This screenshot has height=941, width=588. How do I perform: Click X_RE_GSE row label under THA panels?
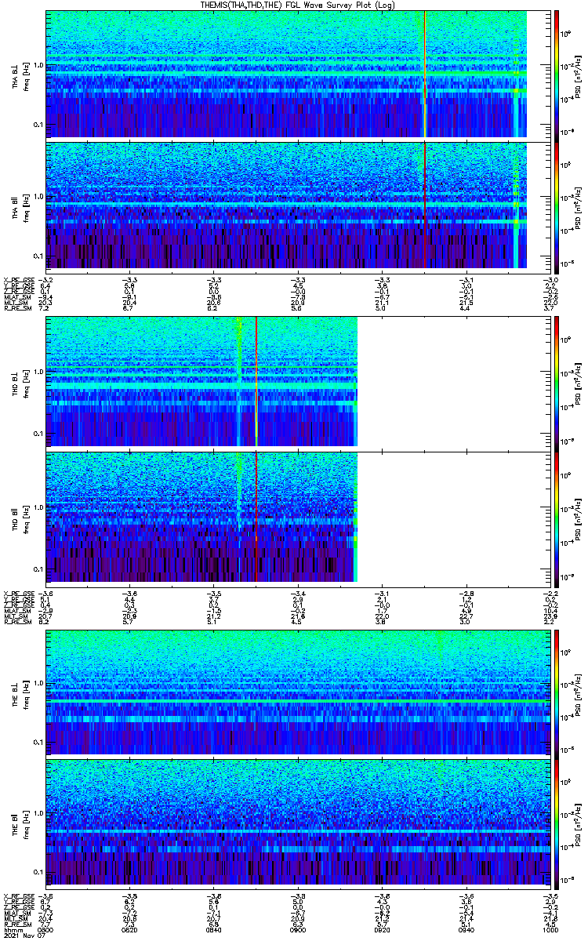[x=17, y=280]
